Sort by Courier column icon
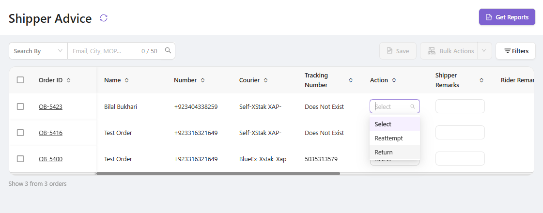 pyautogui.click(x=265, y=80)
